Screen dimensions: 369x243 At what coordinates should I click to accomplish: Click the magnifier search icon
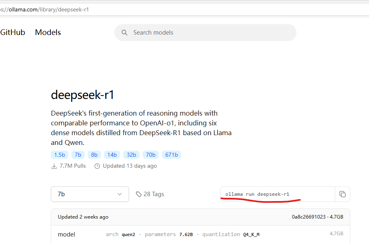click(124, 33)
